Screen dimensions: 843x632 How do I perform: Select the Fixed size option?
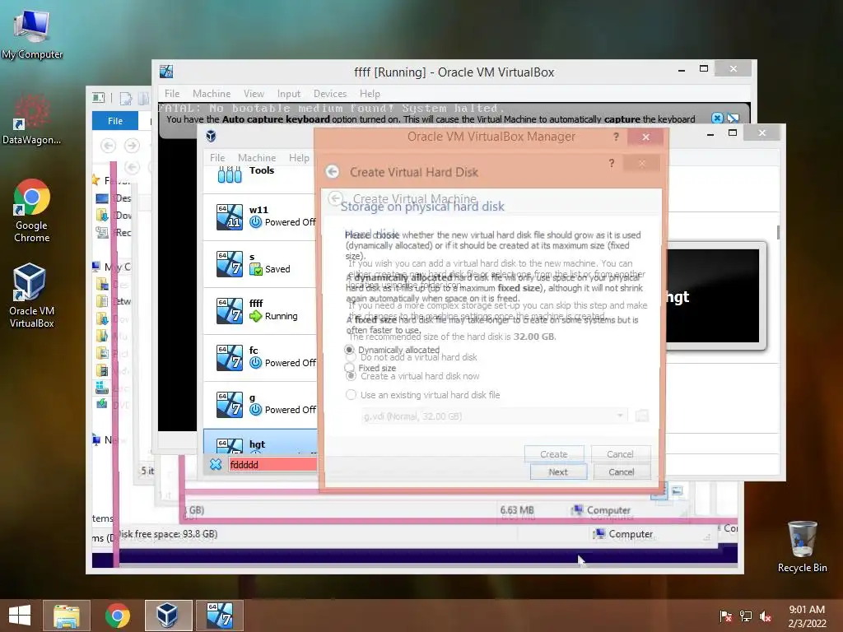370,368
